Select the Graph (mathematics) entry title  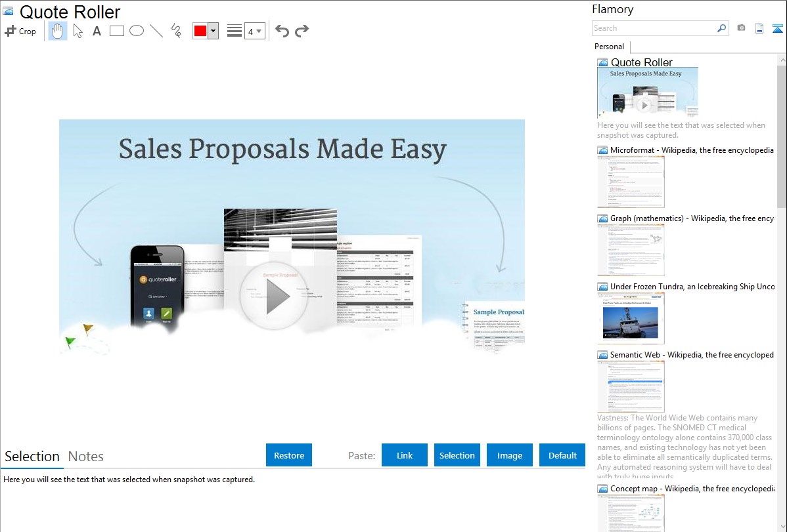(692, 218)
